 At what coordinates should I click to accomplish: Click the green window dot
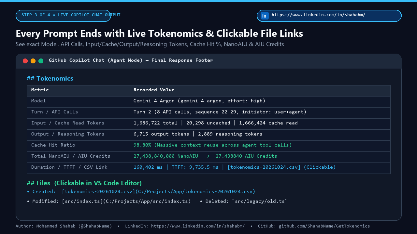41,61
